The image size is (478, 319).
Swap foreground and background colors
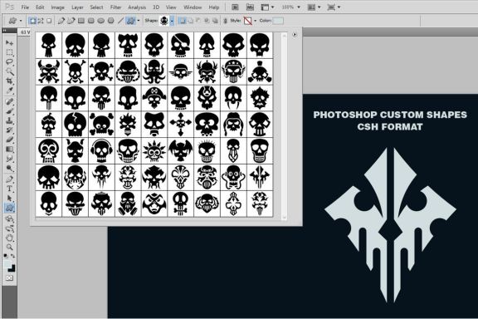12,256
